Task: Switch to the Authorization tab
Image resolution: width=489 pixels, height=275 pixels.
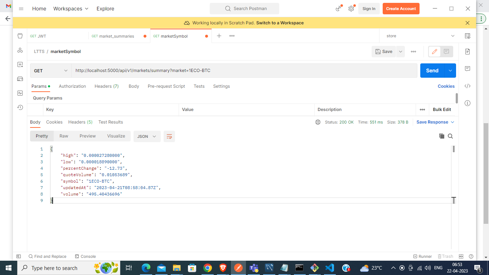Action: (x=72, y=86)
